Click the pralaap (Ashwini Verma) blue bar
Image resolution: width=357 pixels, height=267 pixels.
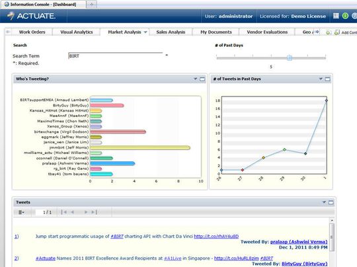click(112, 163)
